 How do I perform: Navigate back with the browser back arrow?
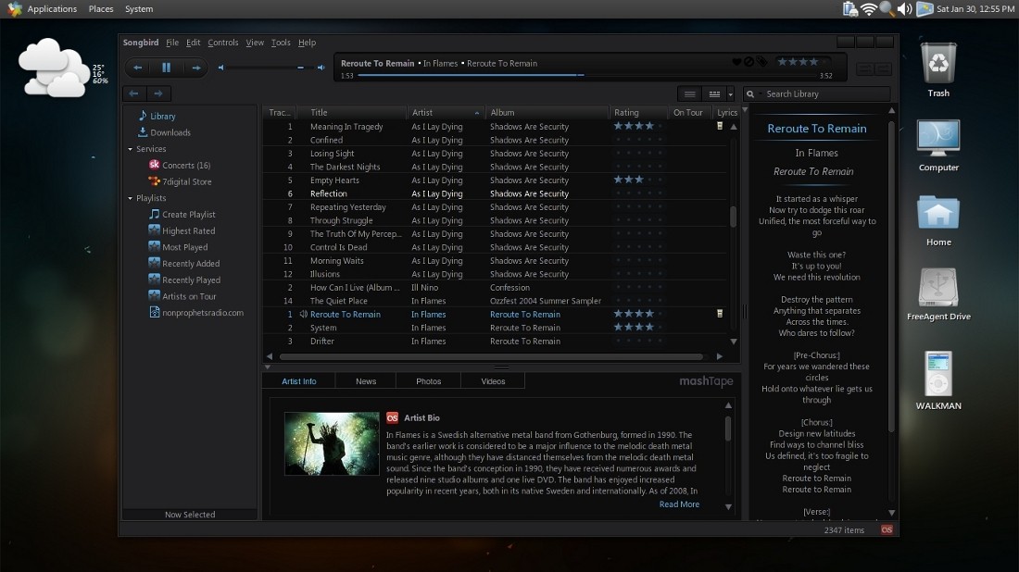point(134,93)
